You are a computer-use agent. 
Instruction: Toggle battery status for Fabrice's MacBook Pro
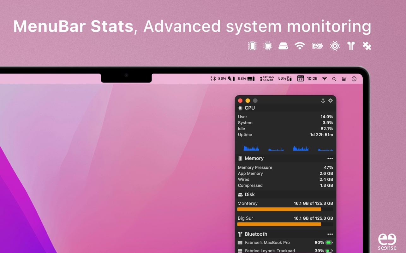pyautogui.click(x=328, y=242)
